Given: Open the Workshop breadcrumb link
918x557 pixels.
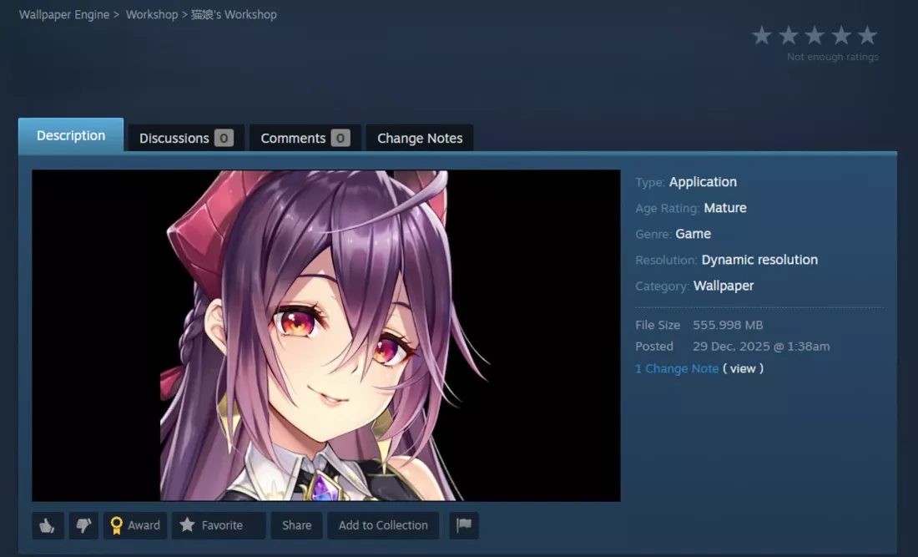Looking at the screenshot, I should [152, 15].
